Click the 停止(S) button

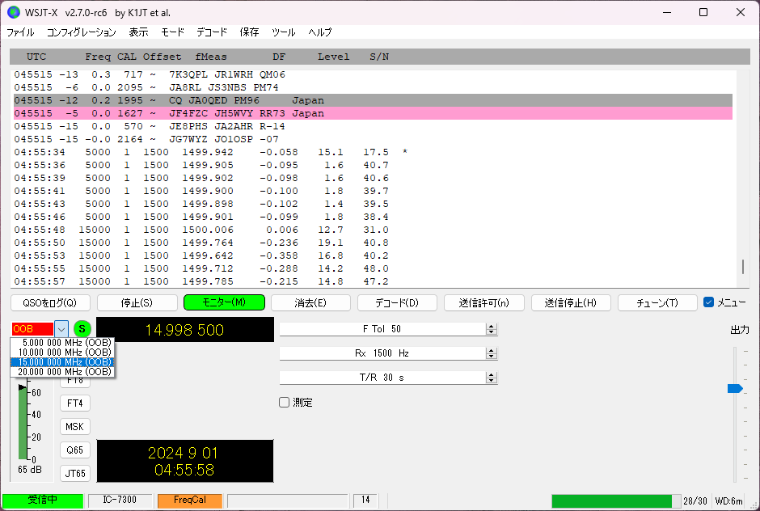(x=137, y=303)
